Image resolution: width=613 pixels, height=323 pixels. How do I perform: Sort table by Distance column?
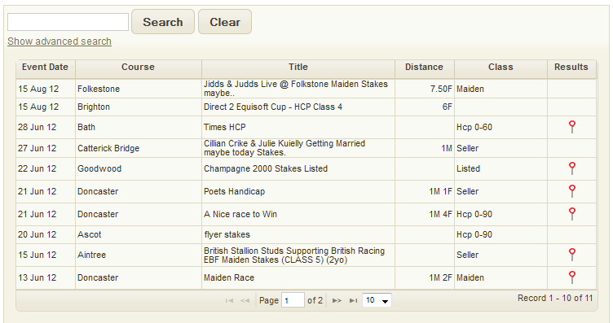point(424,67)
